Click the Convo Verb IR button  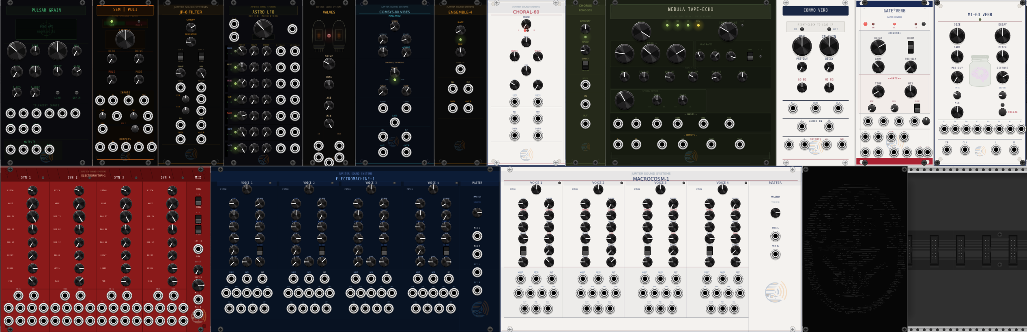tap(802, 29)
